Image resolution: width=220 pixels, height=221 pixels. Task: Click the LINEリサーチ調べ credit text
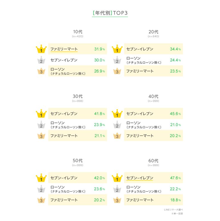click(173, 210)
